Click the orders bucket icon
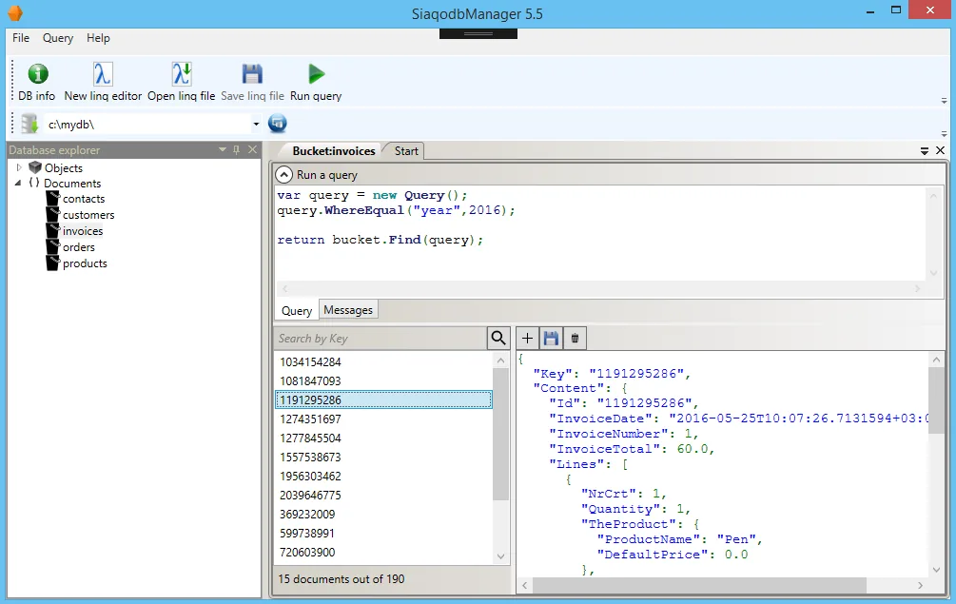The image size is (956, 604). click(x=53, y=247)
